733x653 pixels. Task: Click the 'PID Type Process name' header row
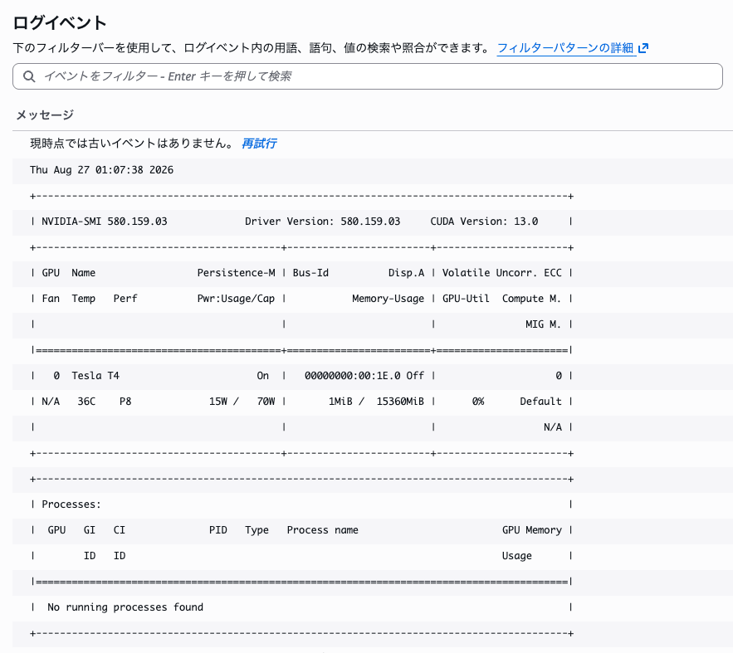coord(373,530)
